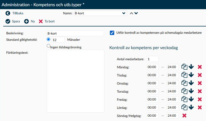Click the Tisdag start time field
The height and width of the screenshot is (121, 206).
point(153,75)
